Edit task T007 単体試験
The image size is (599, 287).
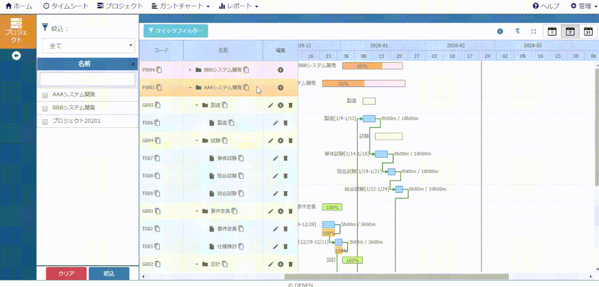276,158
